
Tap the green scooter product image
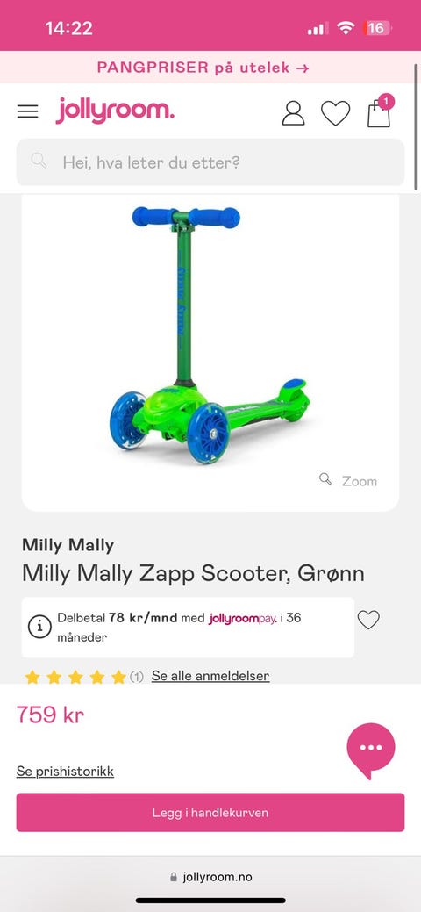210,335
